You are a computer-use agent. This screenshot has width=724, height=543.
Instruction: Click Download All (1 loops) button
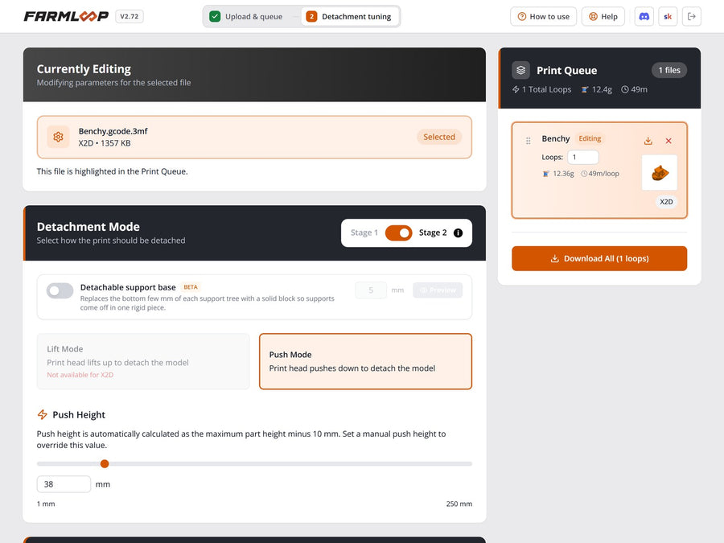599,258
